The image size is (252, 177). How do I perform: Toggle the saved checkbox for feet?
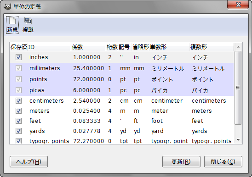coord(18,121)
